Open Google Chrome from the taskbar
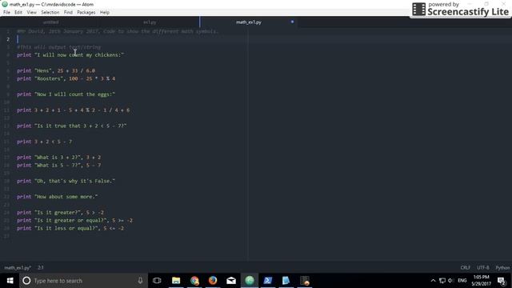Viewport: 512px width, 288px height. (x=194, y=281)
